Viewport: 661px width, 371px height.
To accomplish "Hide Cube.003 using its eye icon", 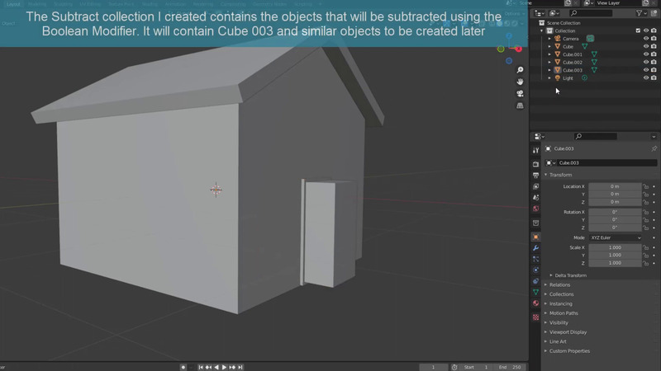I will click(646, 70).
